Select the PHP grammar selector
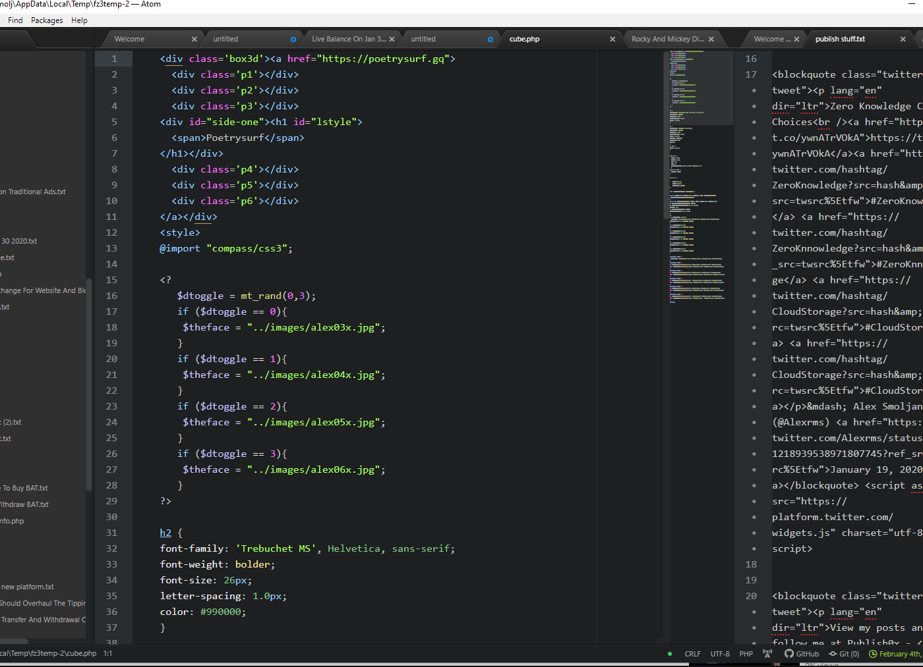923x667 pixels. [746, 654]
